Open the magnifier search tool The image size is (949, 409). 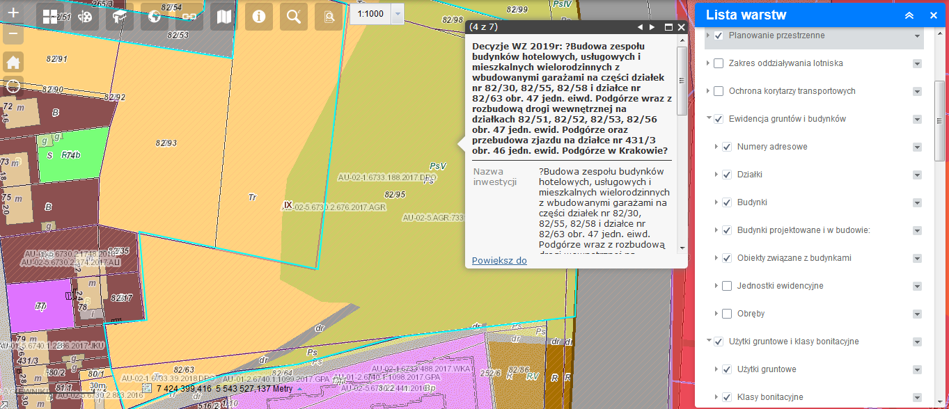294,17
